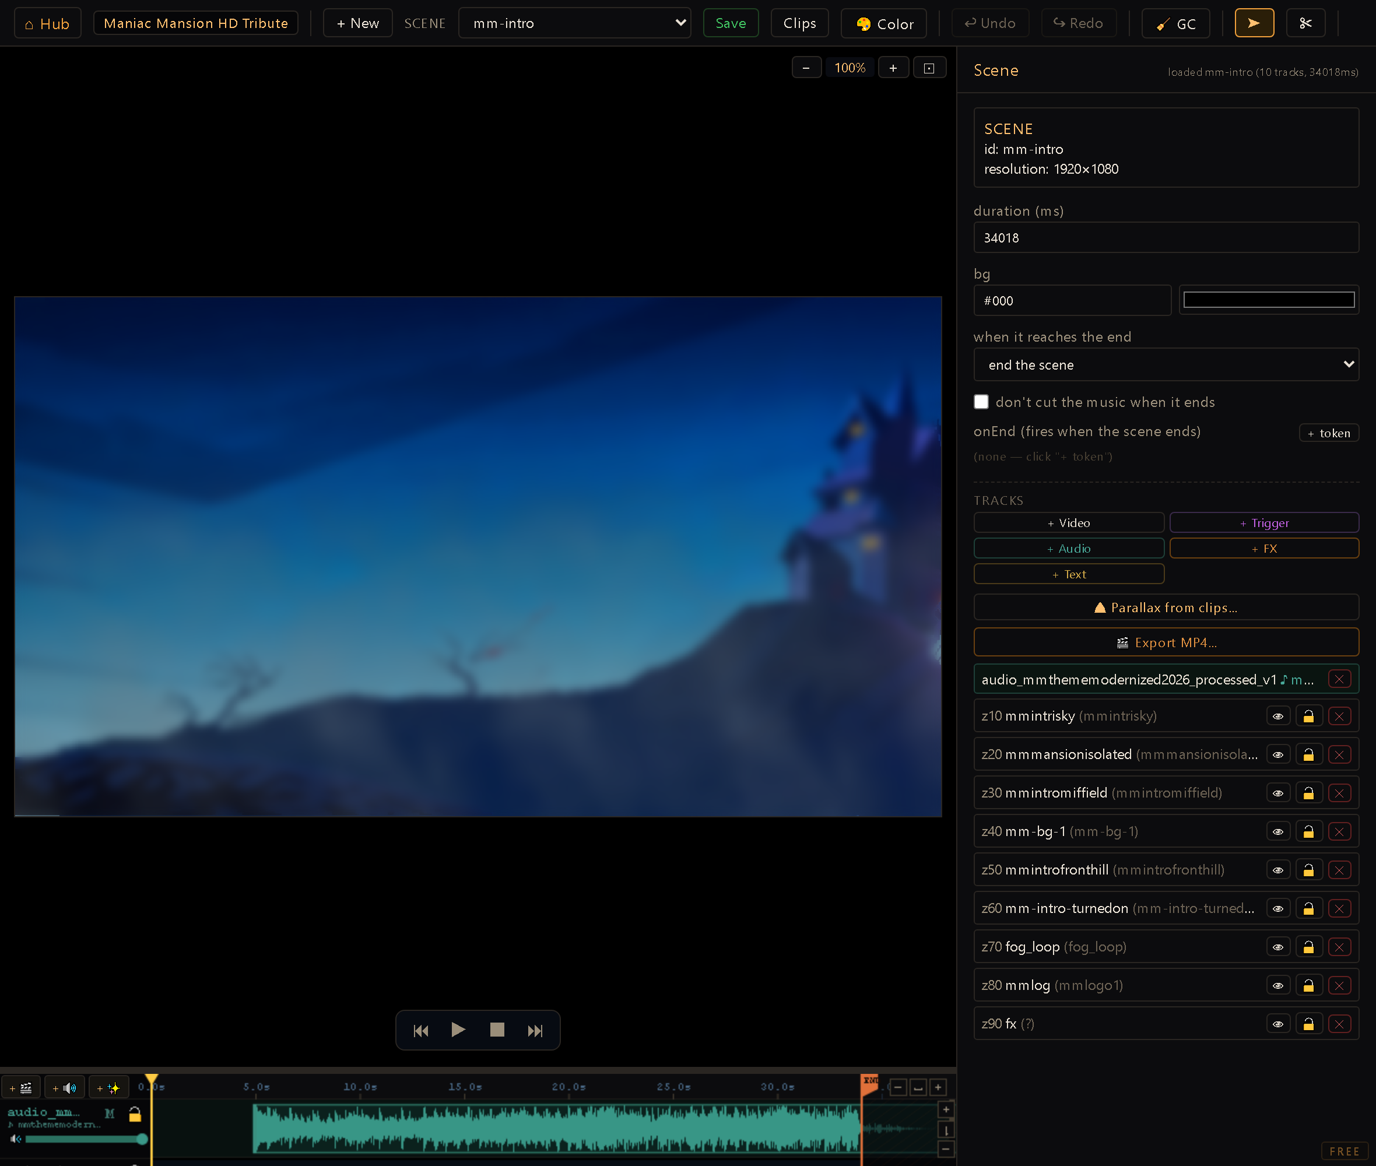Hide the z40 mm-bg-1 track
Image resolution: width=1376 pixels, height=1166 pixels.
coord(1278,831)
